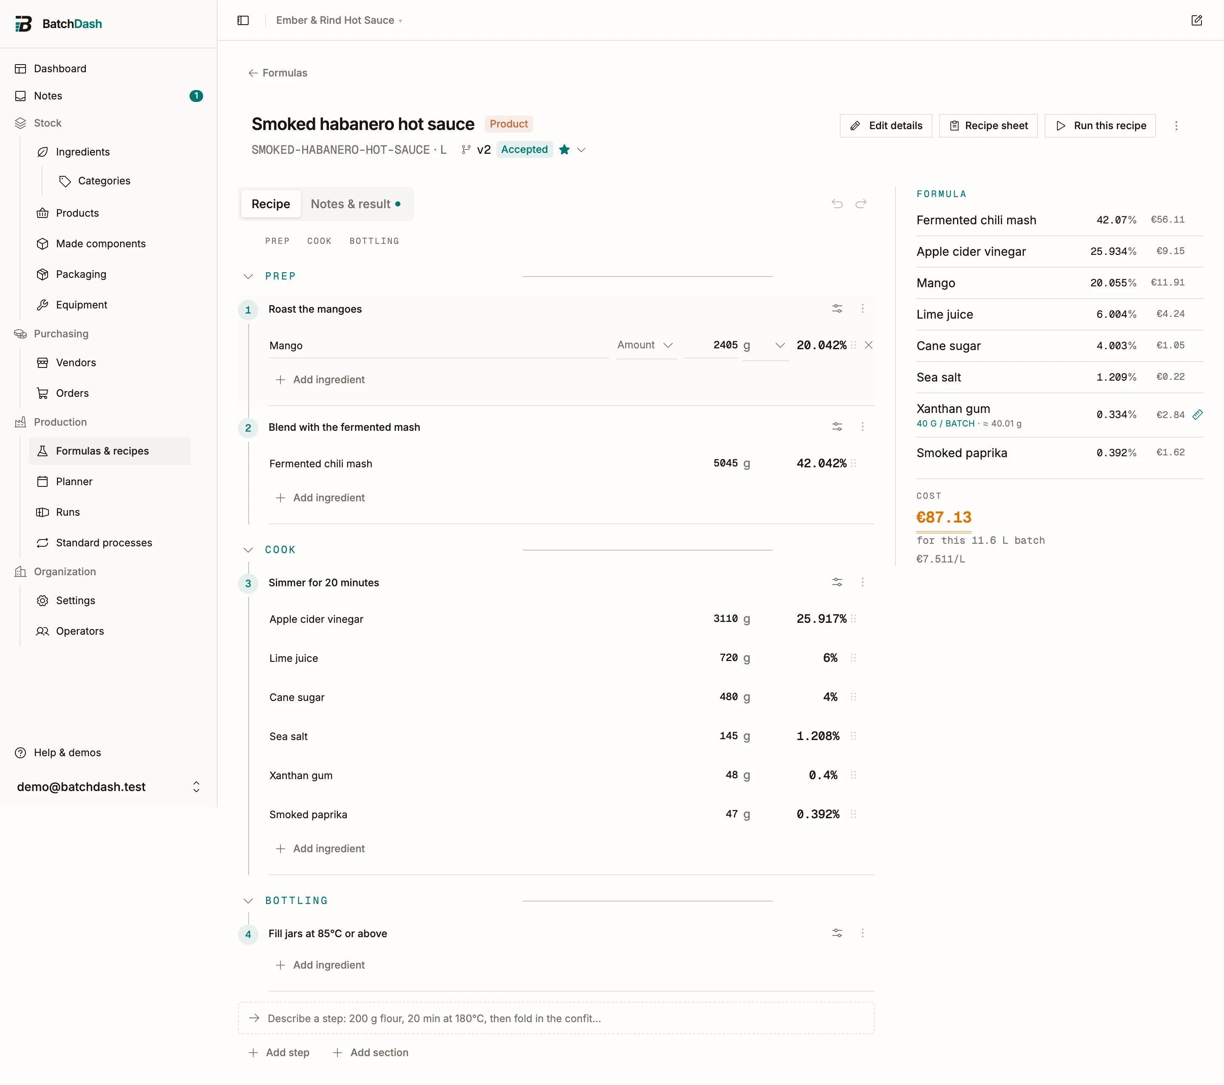
Task: Open more options for Blend with fermented mash step
Action: (x=862, y=427)
